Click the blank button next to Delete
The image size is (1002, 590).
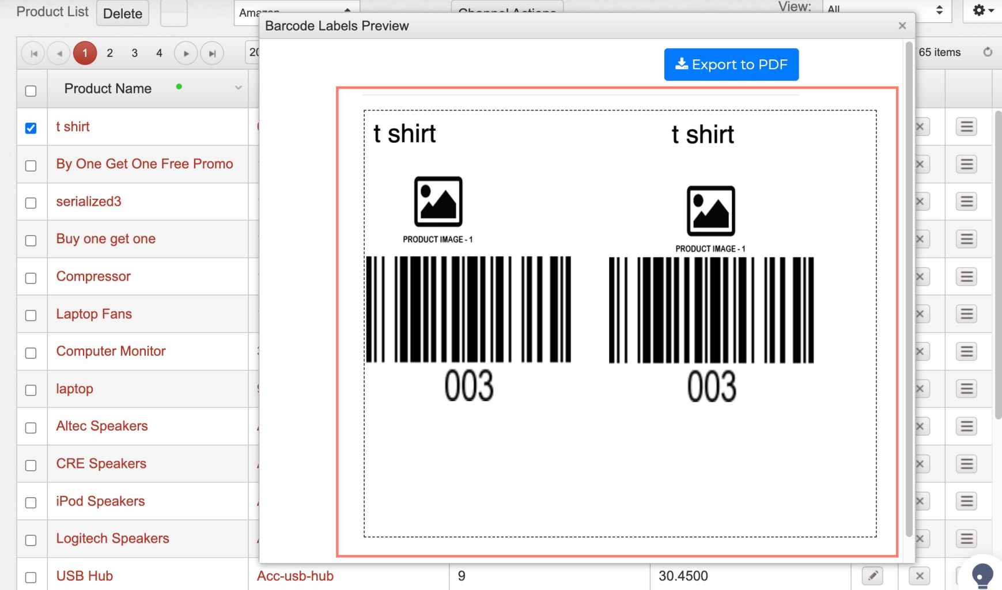(173, 13)
